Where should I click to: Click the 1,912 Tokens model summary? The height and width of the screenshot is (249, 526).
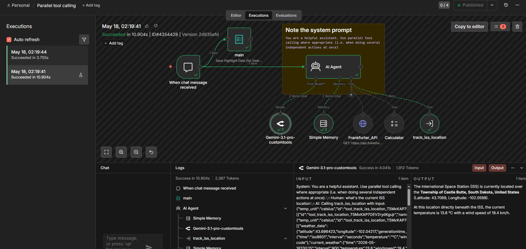(407, 168)
